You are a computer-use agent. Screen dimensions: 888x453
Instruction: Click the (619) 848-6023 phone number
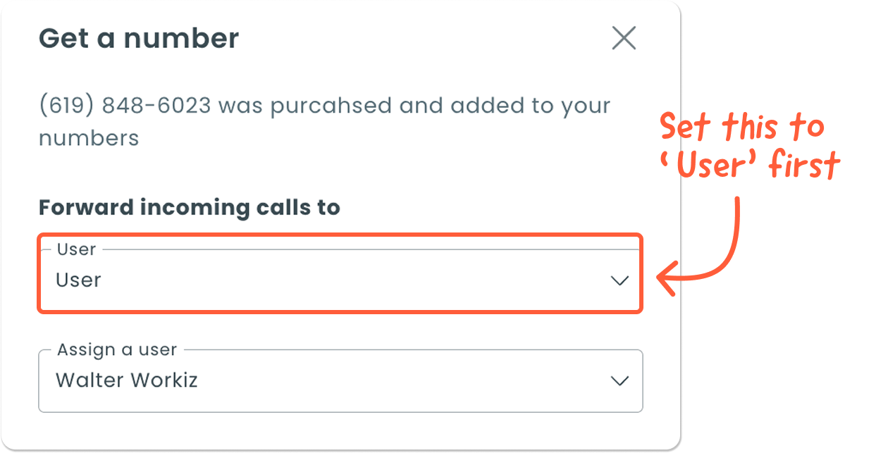point(125,106)
